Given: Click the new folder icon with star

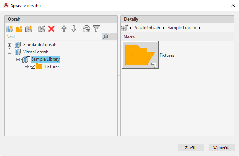Looking at the screenshot, I should (x=19, y=29).
